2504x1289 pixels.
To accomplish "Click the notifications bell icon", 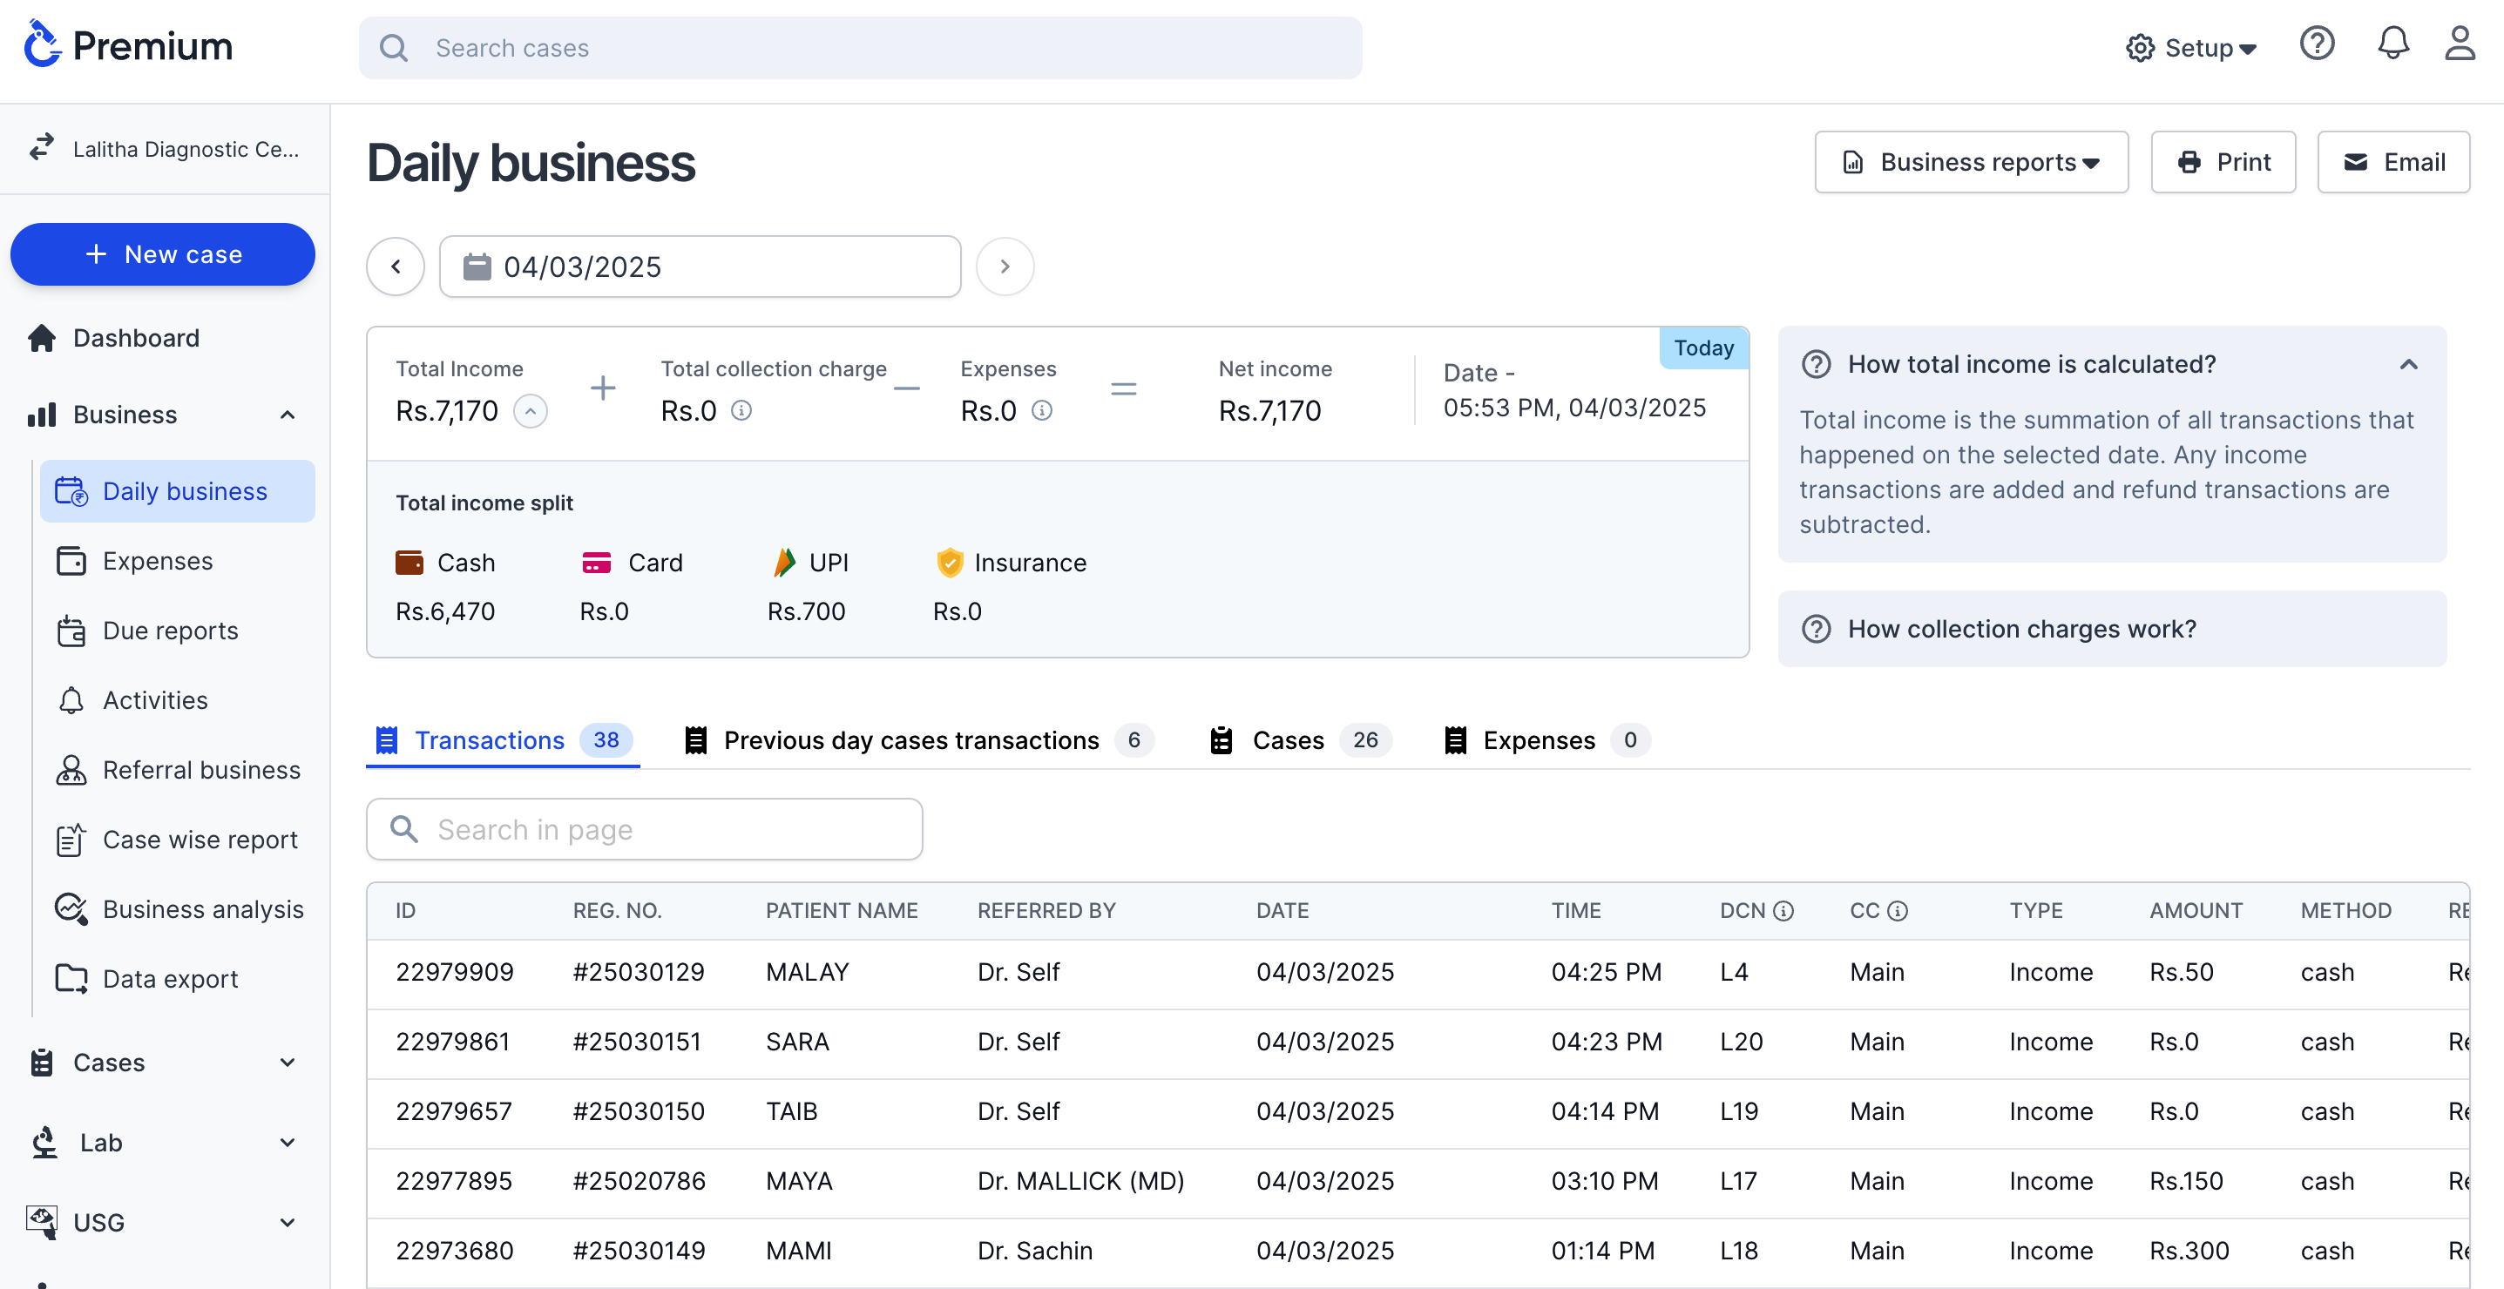I will click(2392, 44).
